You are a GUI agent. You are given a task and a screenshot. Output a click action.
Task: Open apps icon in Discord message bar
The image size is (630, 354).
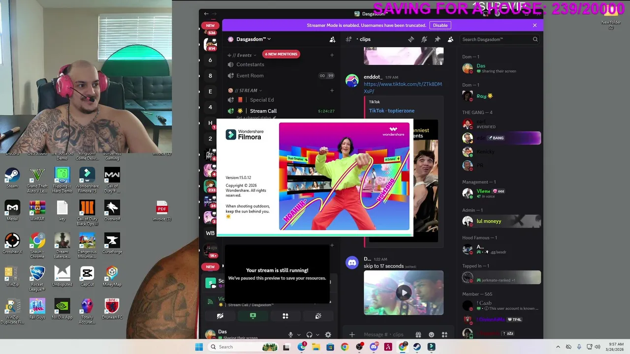click(444, 335)
